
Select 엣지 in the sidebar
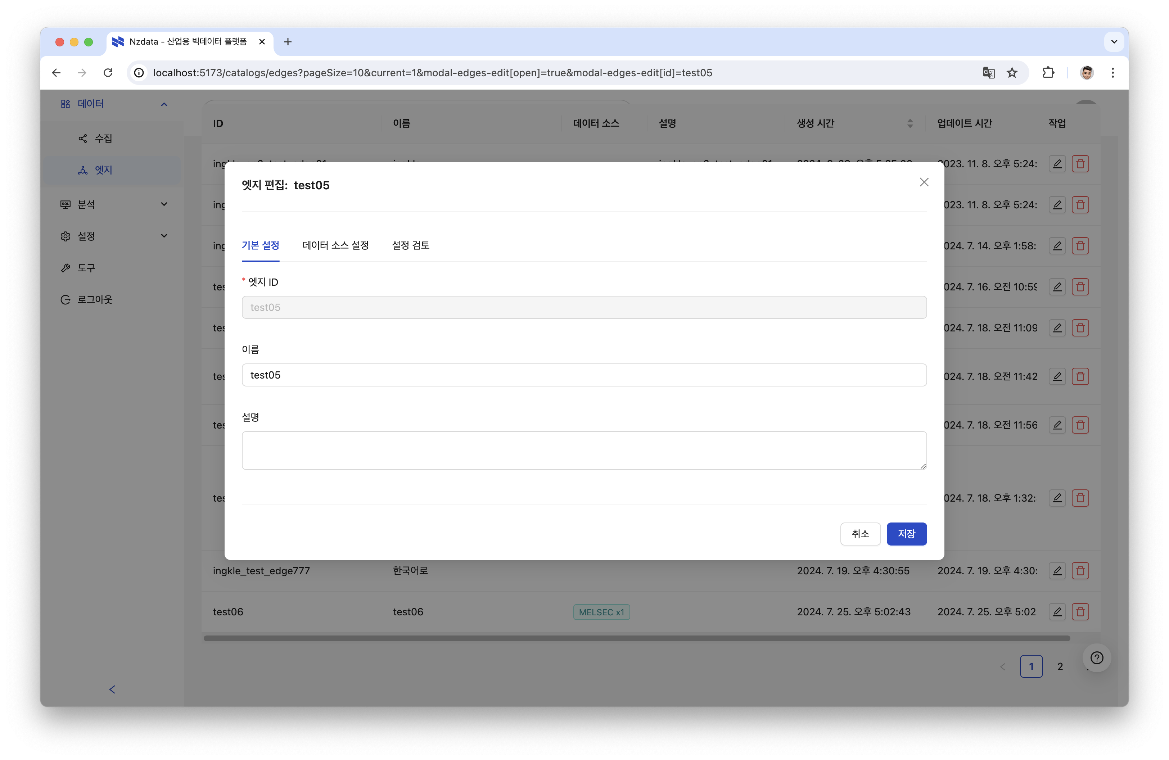112,170
